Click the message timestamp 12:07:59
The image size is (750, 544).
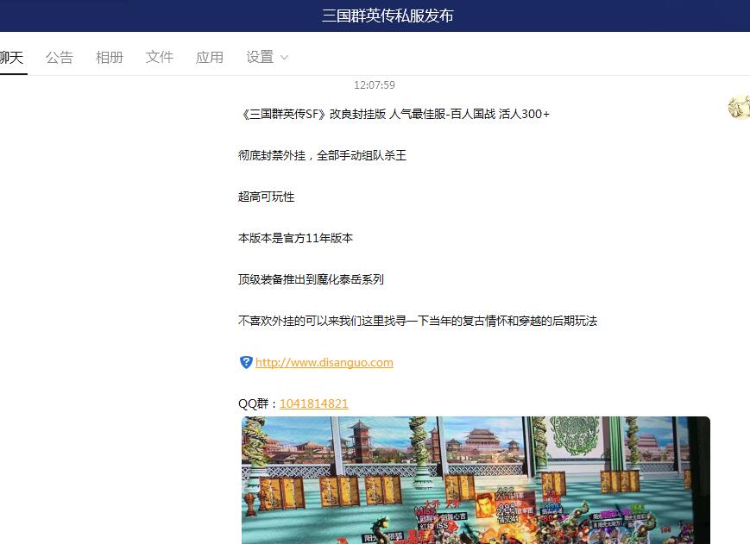(x=375, y=85)
